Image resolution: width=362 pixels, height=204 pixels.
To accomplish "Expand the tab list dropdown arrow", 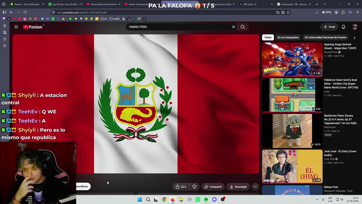I will pyautogui.click(x=324, y=4).
